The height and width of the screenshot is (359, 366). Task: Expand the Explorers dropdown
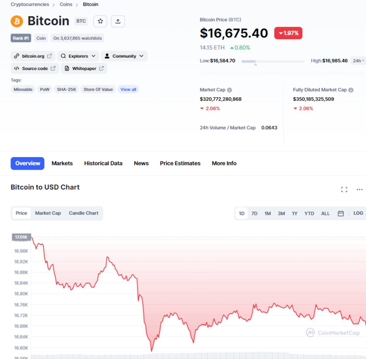78,56
